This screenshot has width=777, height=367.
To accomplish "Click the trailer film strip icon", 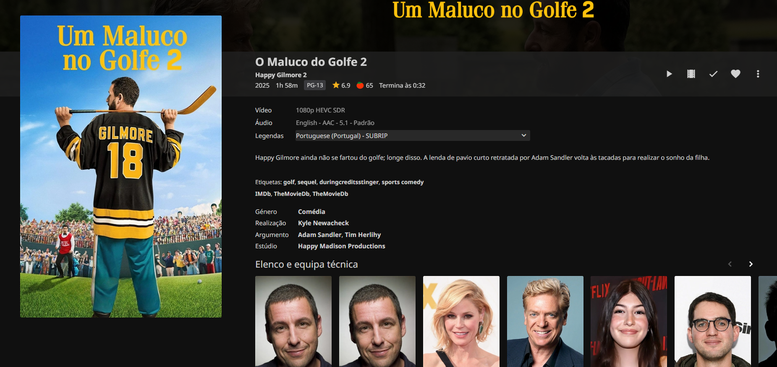I will point(691,74).
